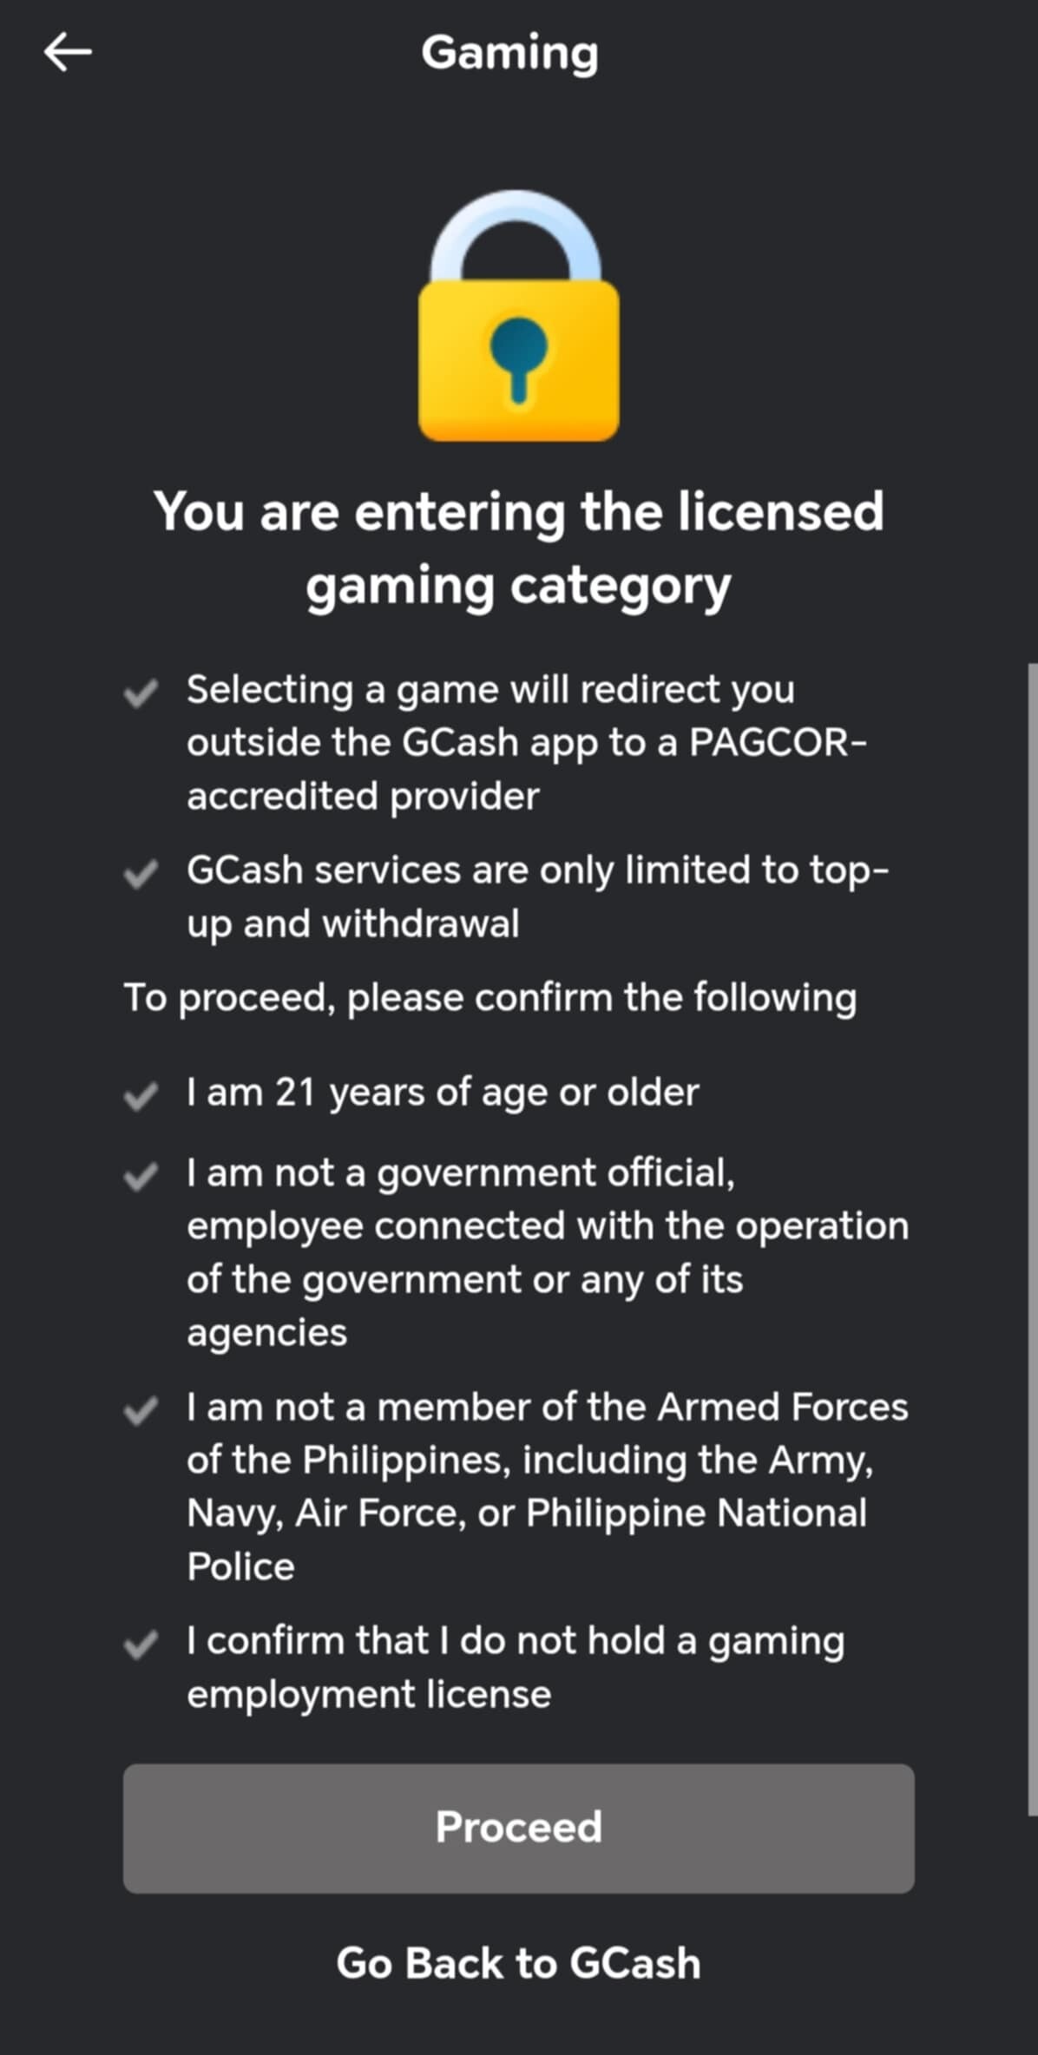Tap the gaming employment license declaration text
Image resolution: width=1038 pixels, height=2055 pixels.
point(516,1667)
